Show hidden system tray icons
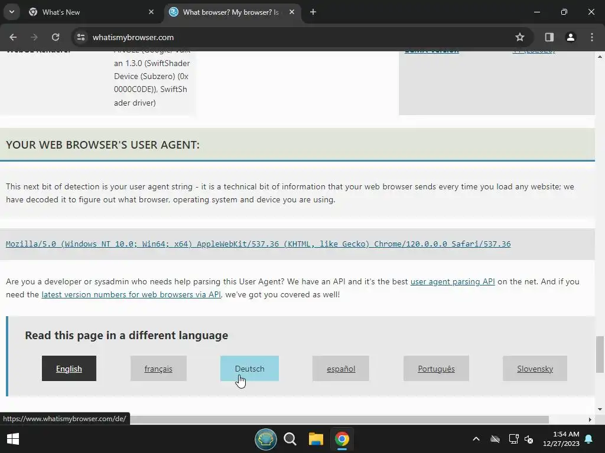The width and height of the screenshot is (605, 453). pyautogui.click(x=476, y=439)
